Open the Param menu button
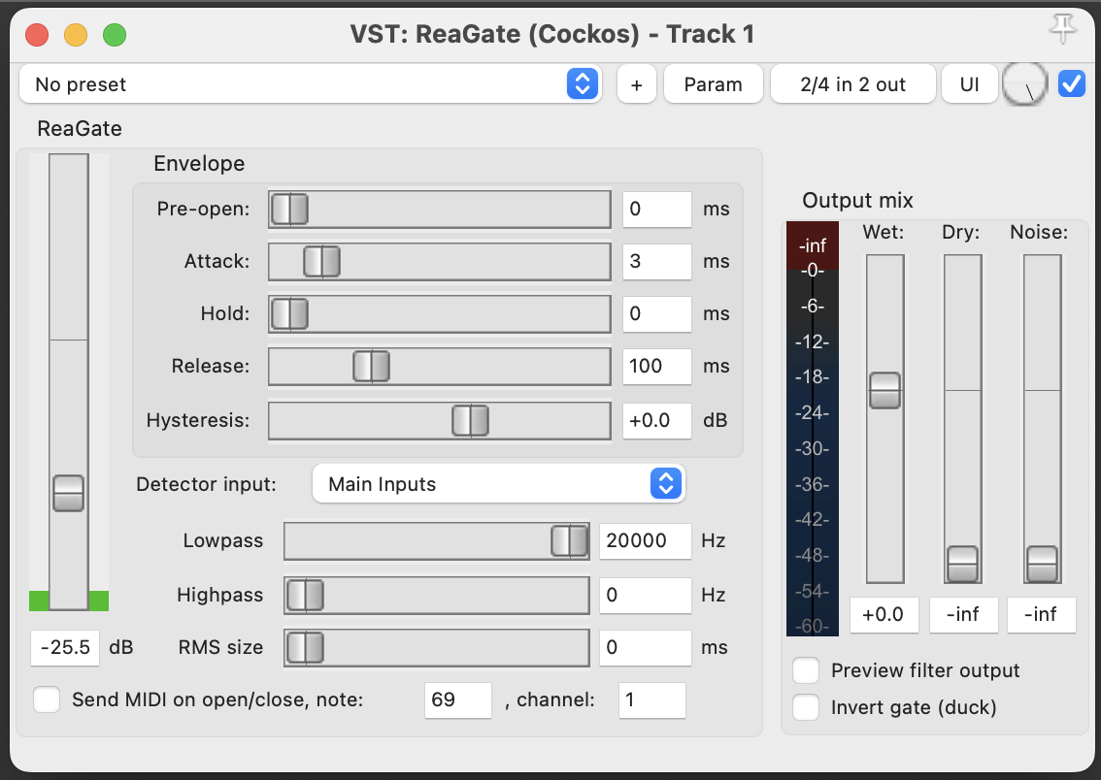 [713, 84]
